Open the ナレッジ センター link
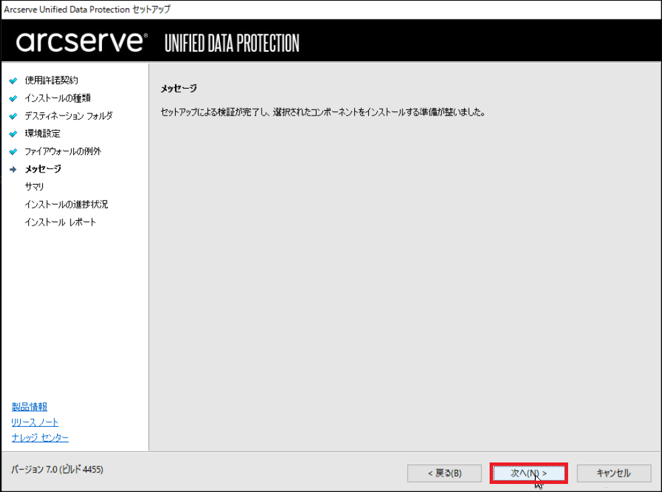This screenshot has height=492, width=662. click(x=40, y=438)
